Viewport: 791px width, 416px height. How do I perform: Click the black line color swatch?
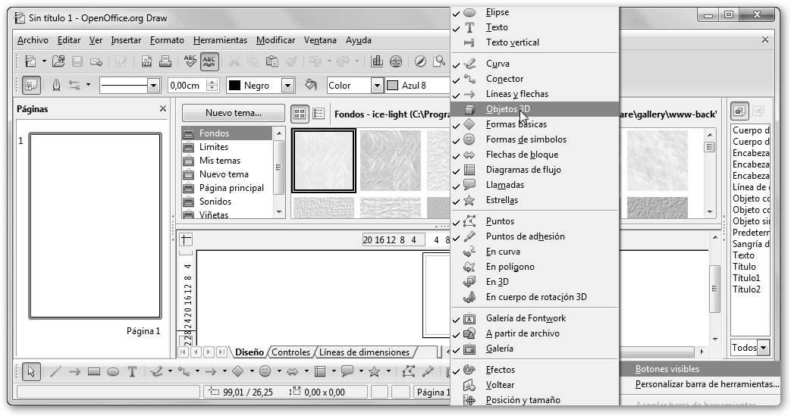[235, 86]
